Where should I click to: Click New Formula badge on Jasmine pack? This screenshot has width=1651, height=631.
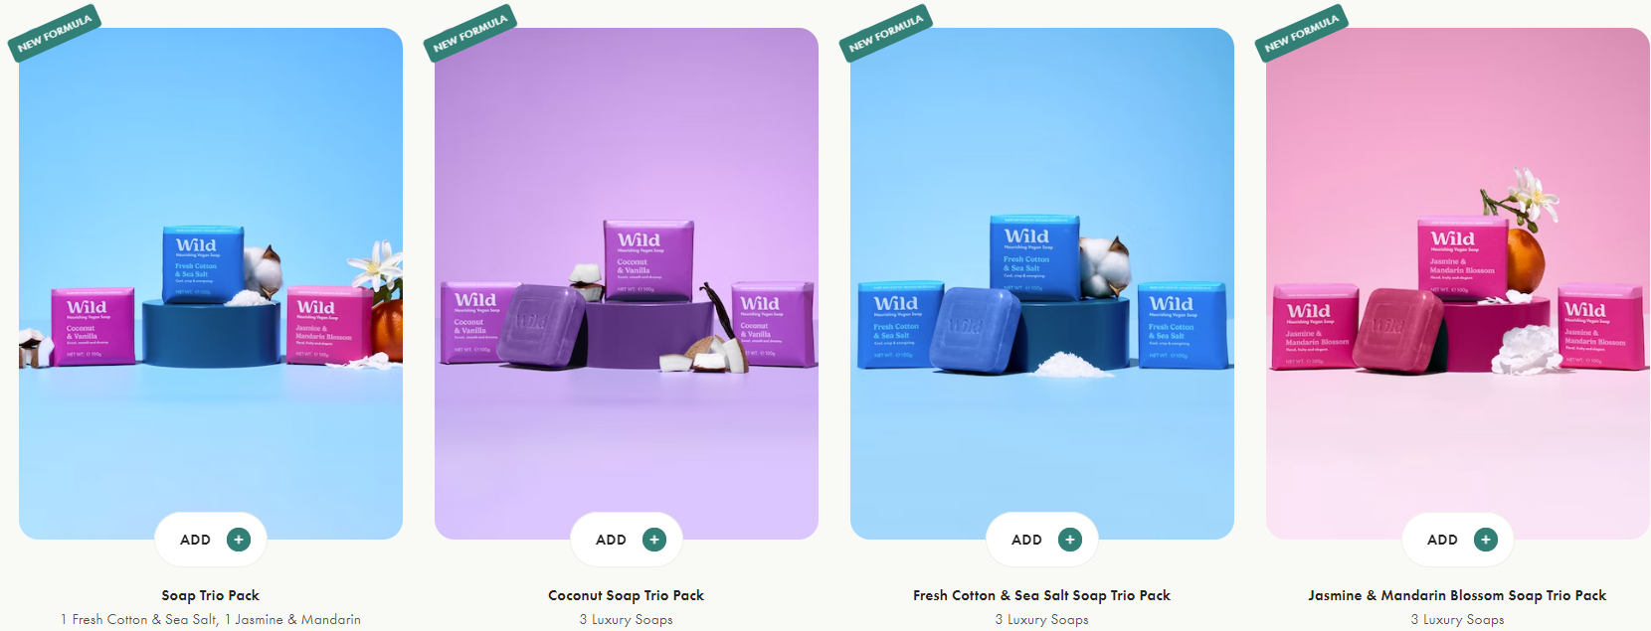[1302, 34]
